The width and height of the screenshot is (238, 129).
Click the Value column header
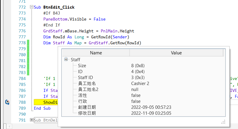pyautogui.click(x=176, y=53)
